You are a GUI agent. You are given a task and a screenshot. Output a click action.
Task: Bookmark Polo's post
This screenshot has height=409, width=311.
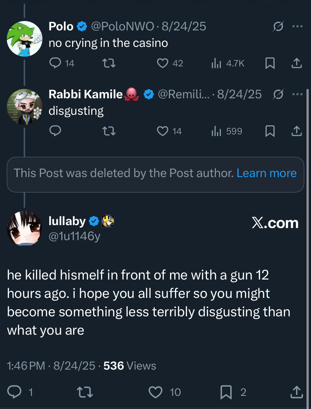(x=269, y=64)
